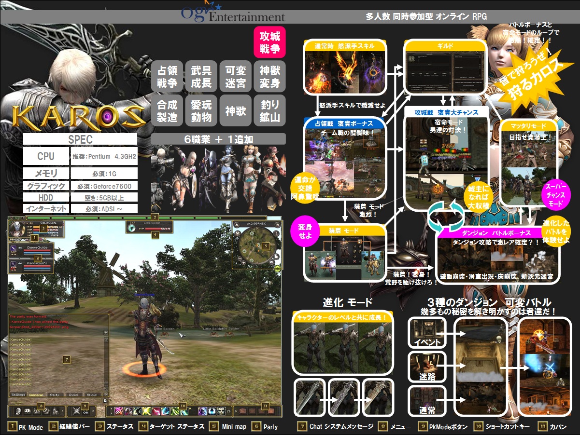Click the pink 攻城戦争 feature tile
Image resolution: width=580 pixels, height=435 pixels.
coord(269,42)
